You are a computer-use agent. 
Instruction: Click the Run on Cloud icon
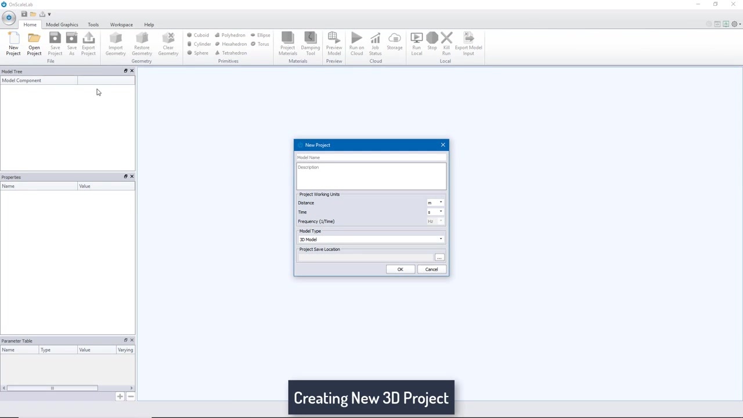pyautogui.click(x=356, y=44)
